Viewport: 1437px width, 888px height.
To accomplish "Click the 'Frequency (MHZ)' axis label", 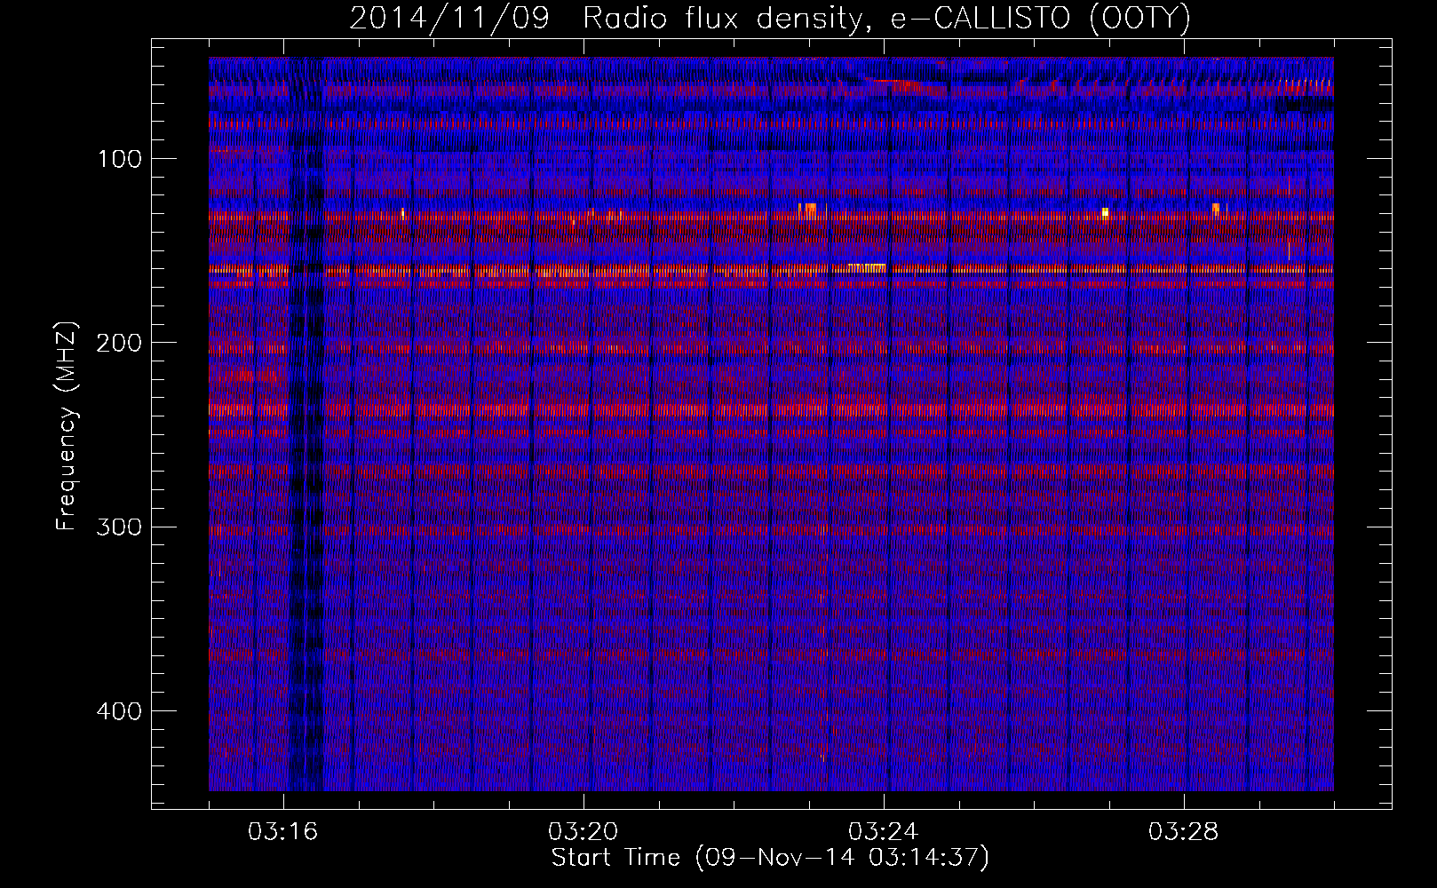I will (x=67, y=426).
